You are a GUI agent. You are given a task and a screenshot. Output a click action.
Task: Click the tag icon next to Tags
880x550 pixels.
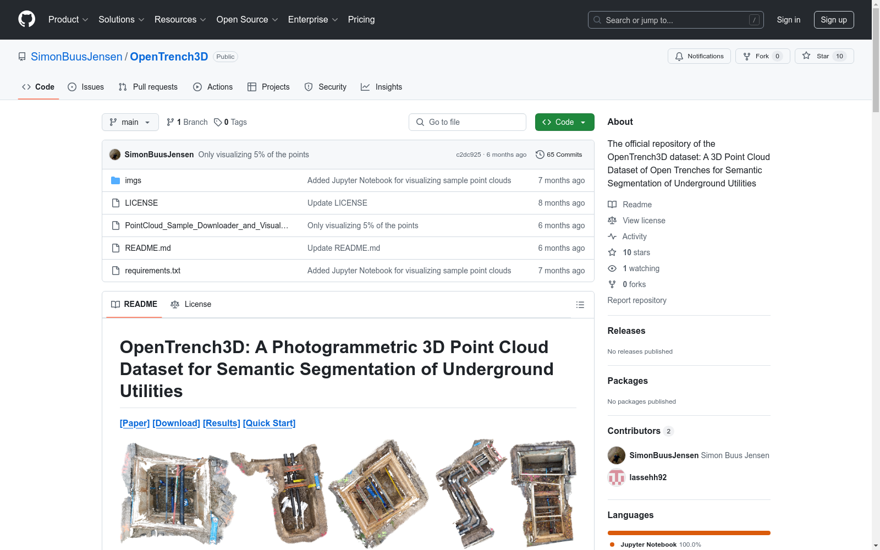tap(218, 122)
